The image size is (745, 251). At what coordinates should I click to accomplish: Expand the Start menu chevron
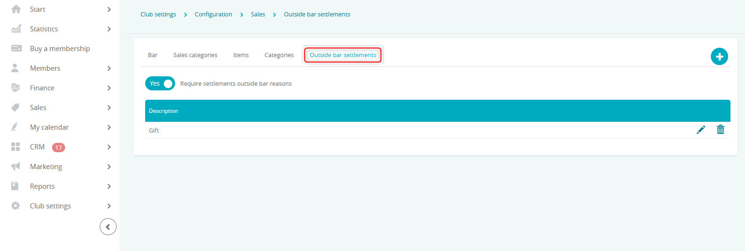tap(109, 9)
